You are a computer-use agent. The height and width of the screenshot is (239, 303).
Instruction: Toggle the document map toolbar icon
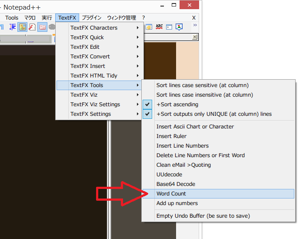(23, 27)
